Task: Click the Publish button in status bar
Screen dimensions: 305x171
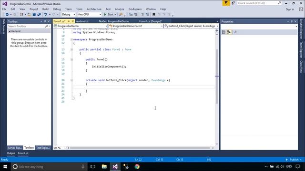Action: coord(294,160)
